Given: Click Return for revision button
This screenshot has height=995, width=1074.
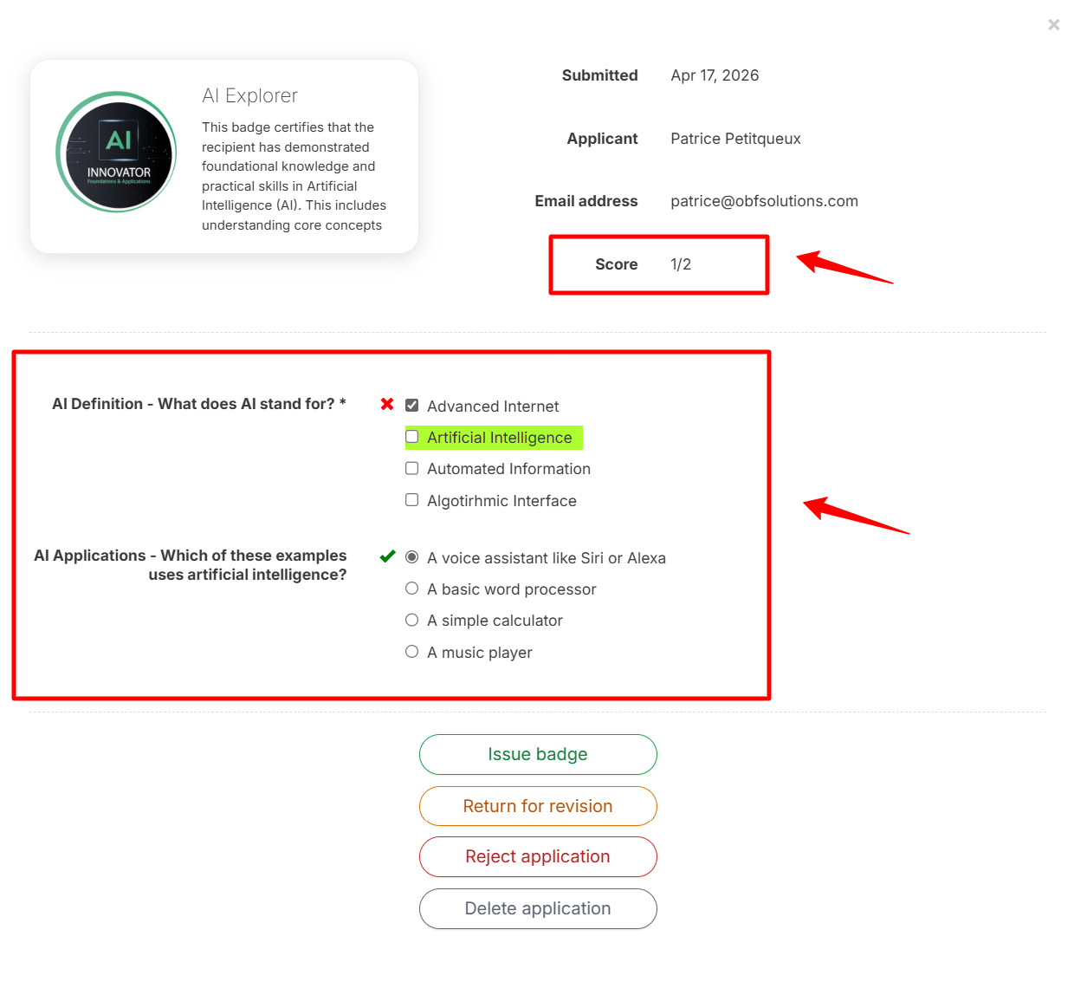Looking at the screenshot, I should (538, 806).
